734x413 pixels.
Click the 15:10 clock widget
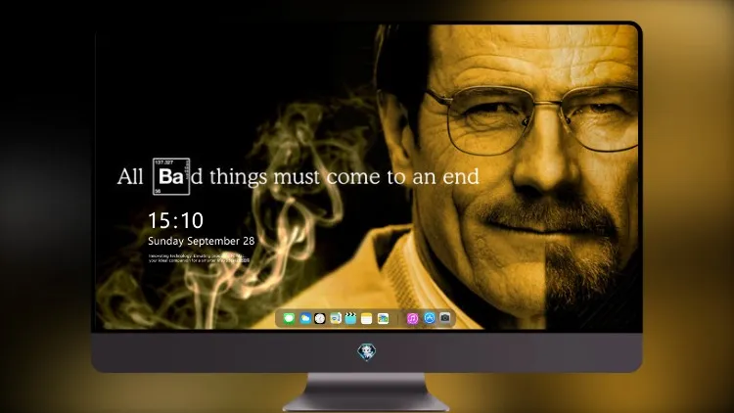coord(175,220)
